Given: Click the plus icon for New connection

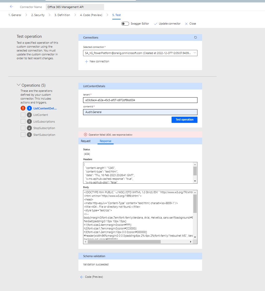Looking at the screenshot, I should (x=86, y=61).
